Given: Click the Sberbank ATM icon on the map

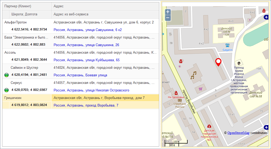Looking at the screenshot, I should (180, 100).
